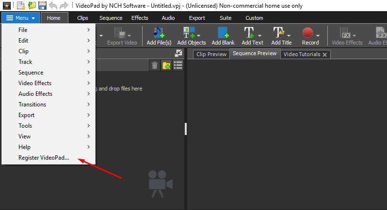Toggle the blue Menu dropdown button
Viewport: 387px width, 210px height.
[20, 18]
